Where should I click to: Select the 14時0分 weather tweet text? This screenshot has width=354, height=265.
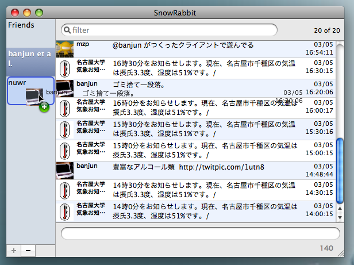[205, 211]
